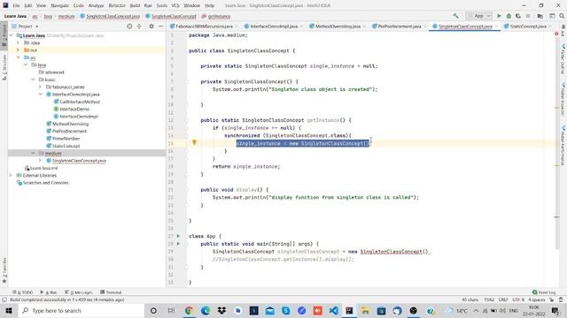Hide the Project panel with minus icon
Viewport: 567px width, 318px height.
point(161,26)
